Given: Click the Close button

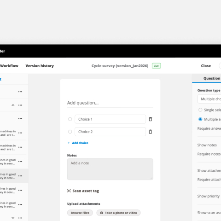Looking at the screenshot, I should (206, 66).
